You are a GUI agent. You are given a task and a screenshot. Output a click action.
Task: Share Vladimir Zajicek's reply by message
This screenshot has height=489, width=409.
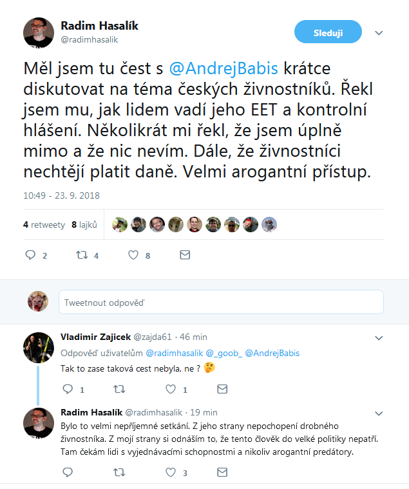click(x=222, y=389)
